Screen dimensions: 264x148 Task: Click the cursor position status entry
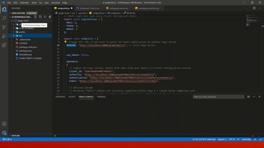click(x=204, y=139)
